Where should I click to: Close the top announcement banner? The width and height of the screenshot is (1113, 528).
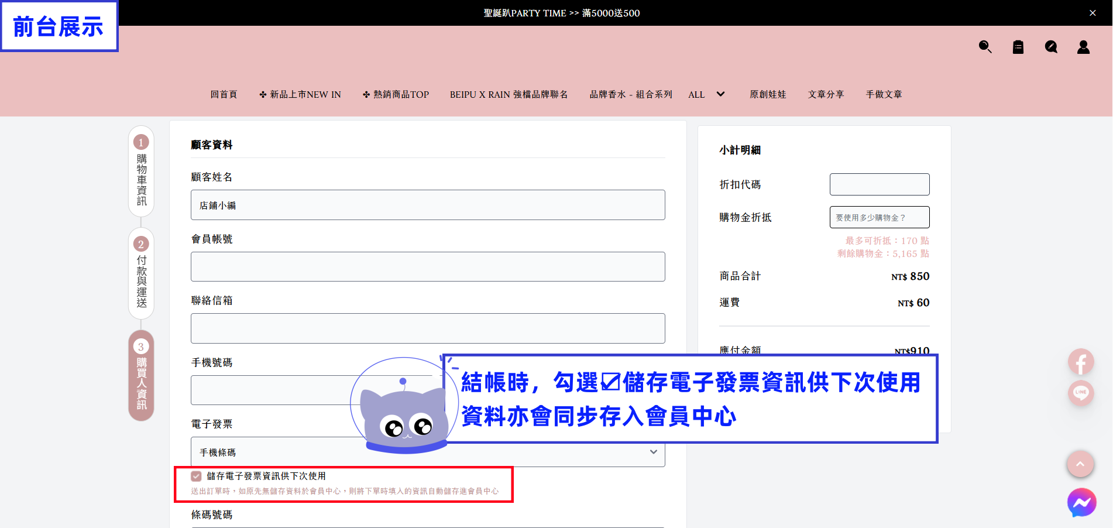click(1093, 13)
